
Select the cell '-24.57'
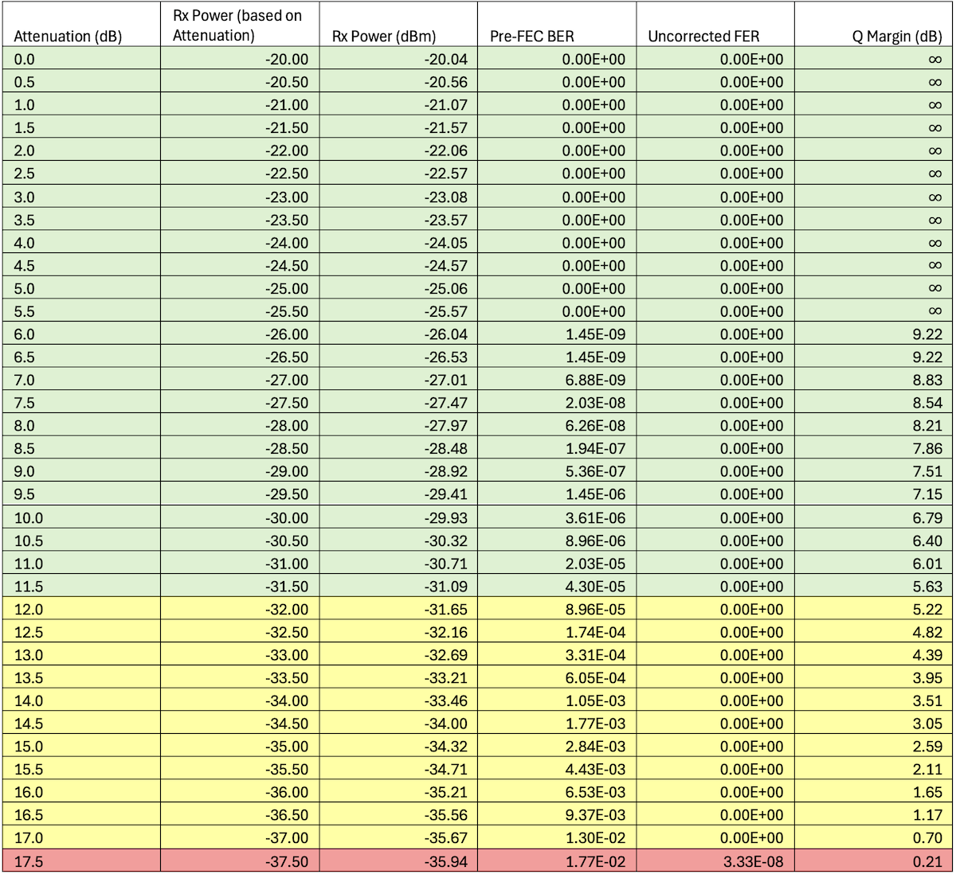(398, 266)
